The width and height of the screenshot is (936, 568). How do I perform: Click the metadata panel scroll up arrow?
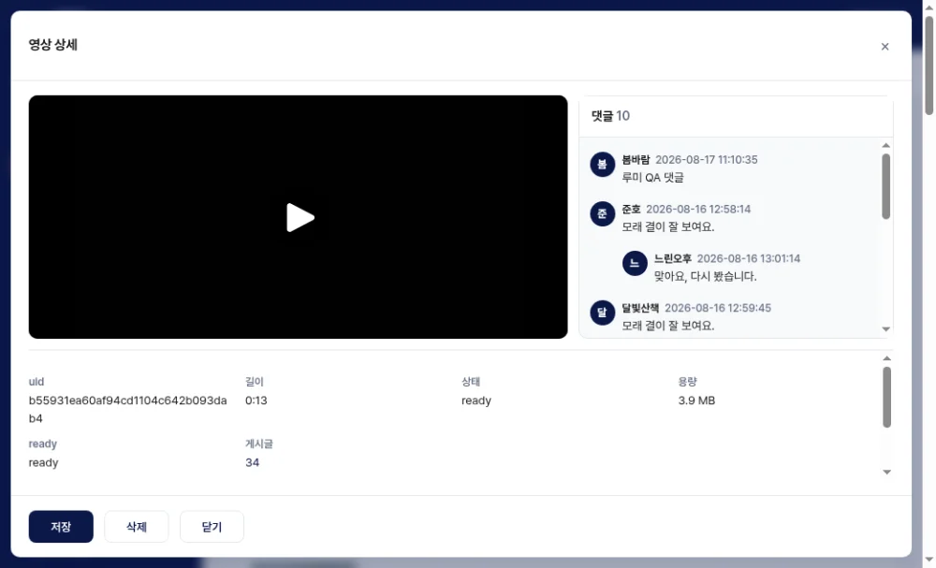coord(887,358)
